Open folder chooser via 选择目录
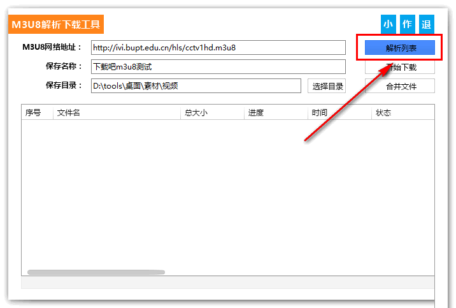Viewport: 456px width, 308px height. (327, 86)
